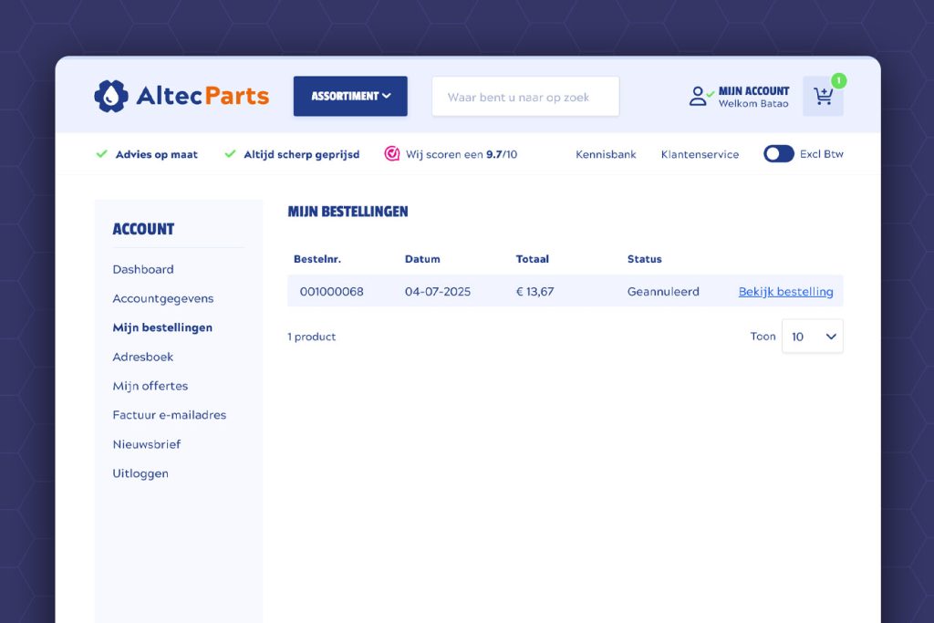Open Adresboek from the sidebar
This screenshot has height=623, width=934.
coord(143,357)
